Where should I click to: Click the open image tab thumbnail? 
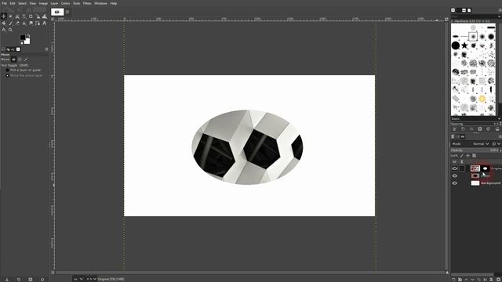coord(57,12)
